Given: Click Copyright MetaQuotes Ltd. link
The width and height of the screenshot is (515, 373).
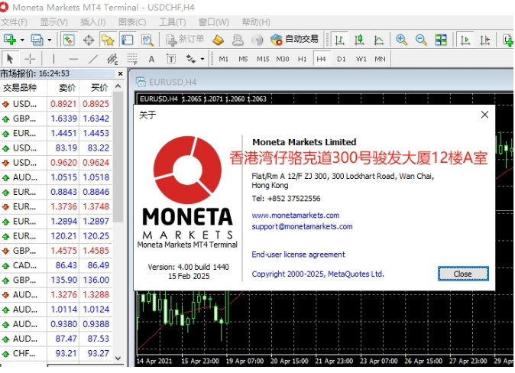Looking at the screenshot, I should 318,274.
